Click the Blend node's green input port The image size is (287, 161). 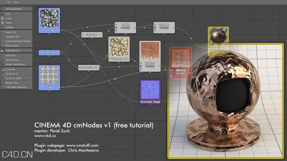(x=171, y=70)
